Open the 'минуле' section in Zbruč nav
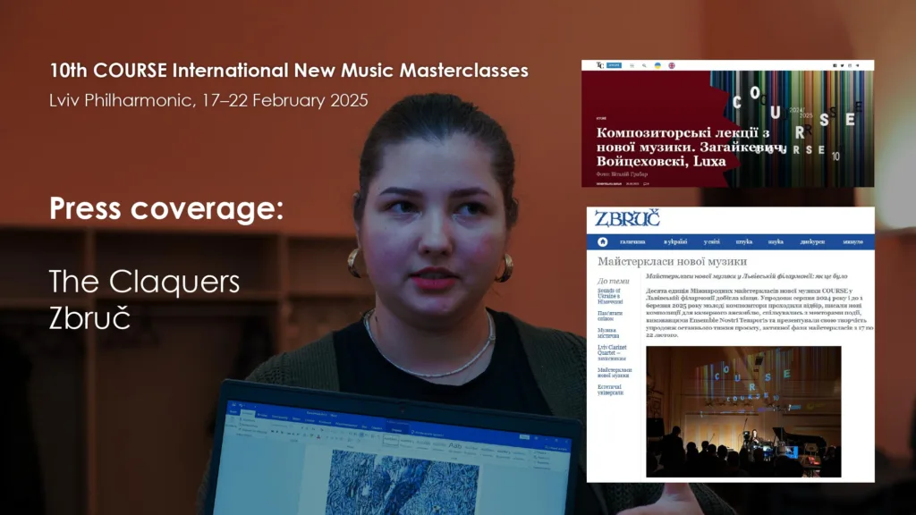Image resolution: width=916 pixels, height=515 pixels. pos(852,241)
